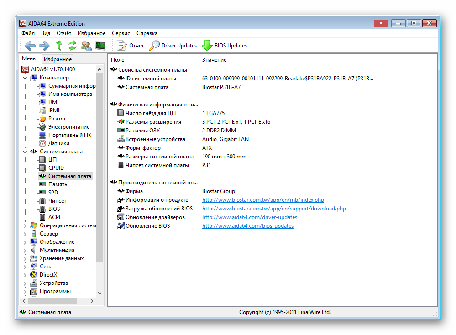Image resolution: width=456 pixels, height=335 pixels.
Task: Open the aida64.com bios-updates link
Action: 248,226
